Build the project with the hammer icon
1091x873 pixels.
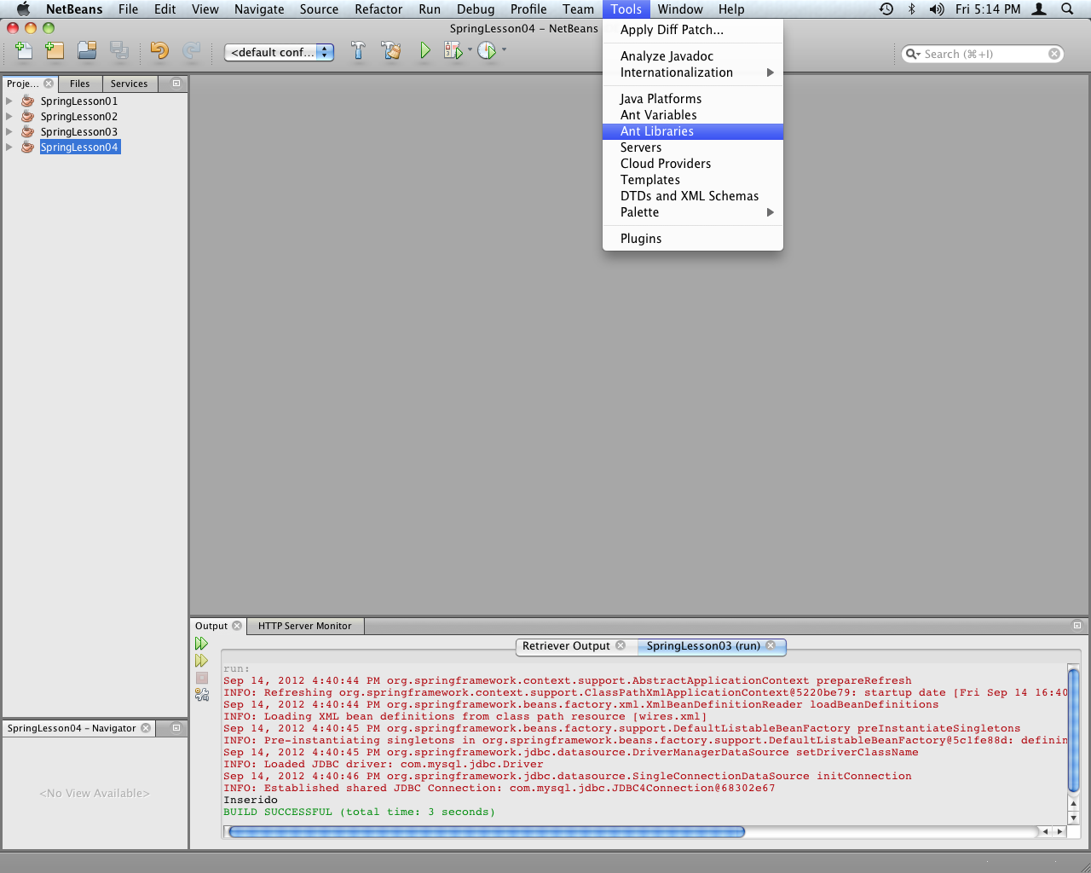click(x=358, y=51)
